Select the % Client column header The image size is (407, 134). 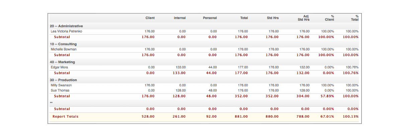coord(329,18)
